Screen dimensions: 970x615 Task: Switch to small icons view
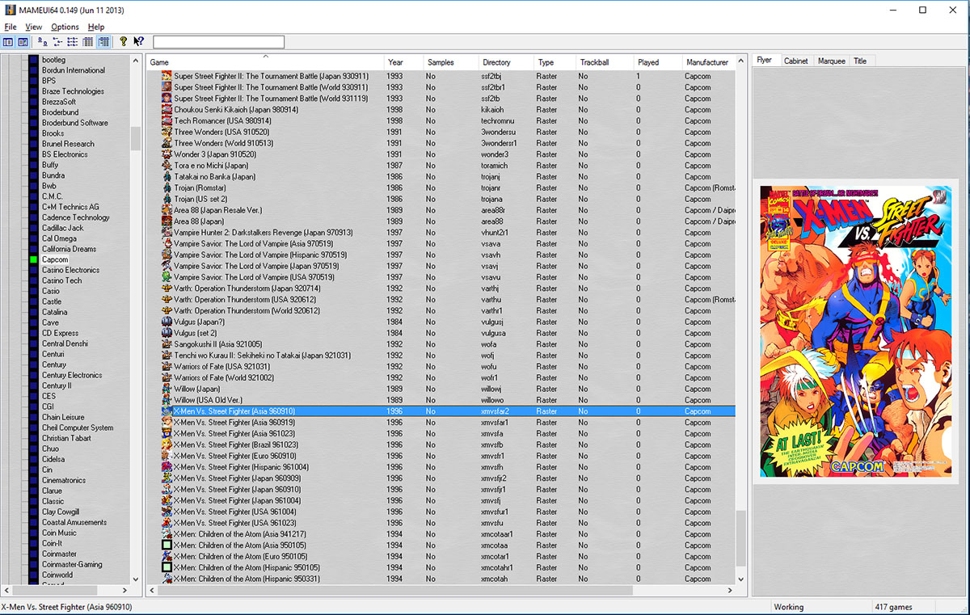pos(57,42)
